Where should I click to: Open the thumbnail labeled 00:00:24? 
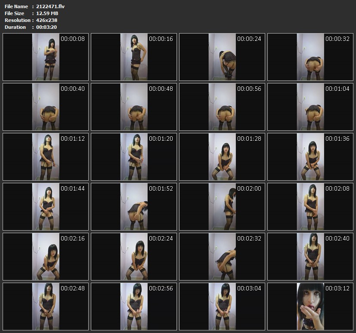(x=222, y=57)
